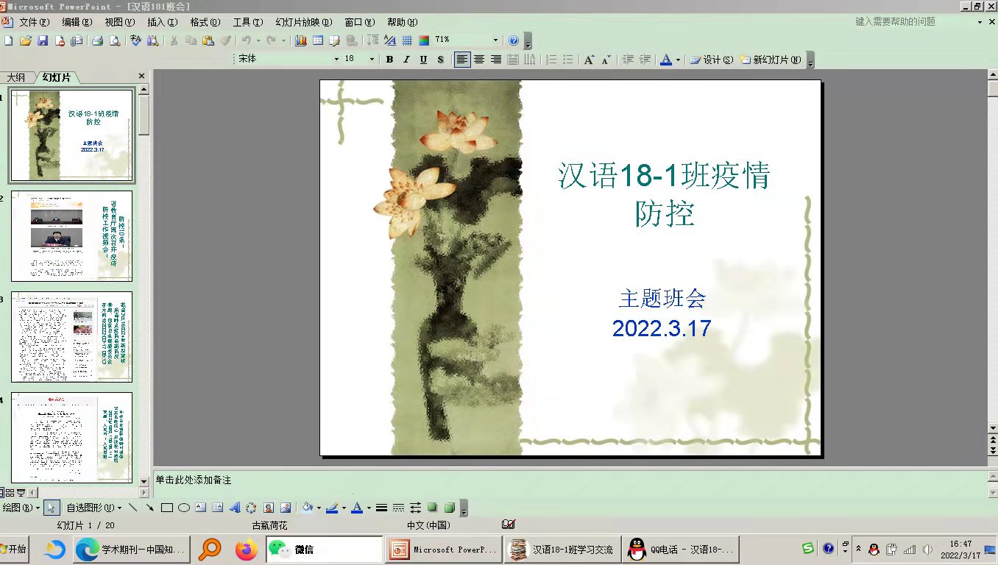The width and height of the screenshot is (998, 565).
Task: Switch to the 大纲 outline tab
Action: [16, 77]
